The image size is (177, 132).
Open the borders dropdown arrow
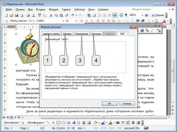pos(153,21)
